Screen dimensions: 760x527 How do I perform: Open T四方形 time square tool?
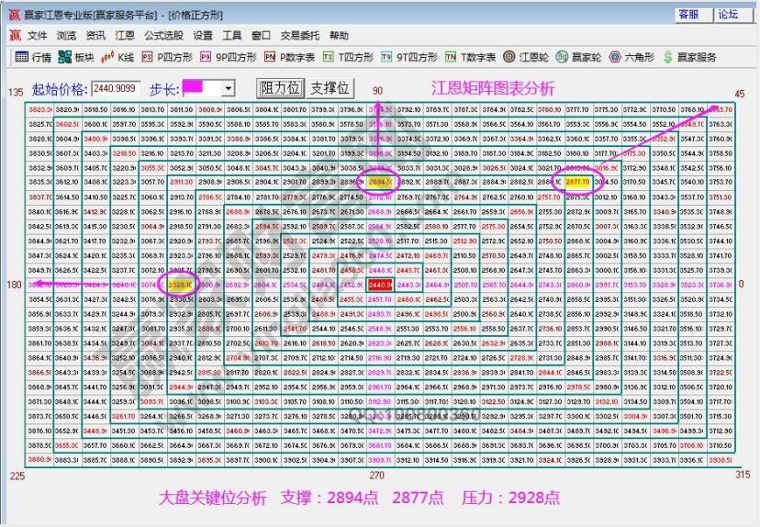[x=348, y=57]
